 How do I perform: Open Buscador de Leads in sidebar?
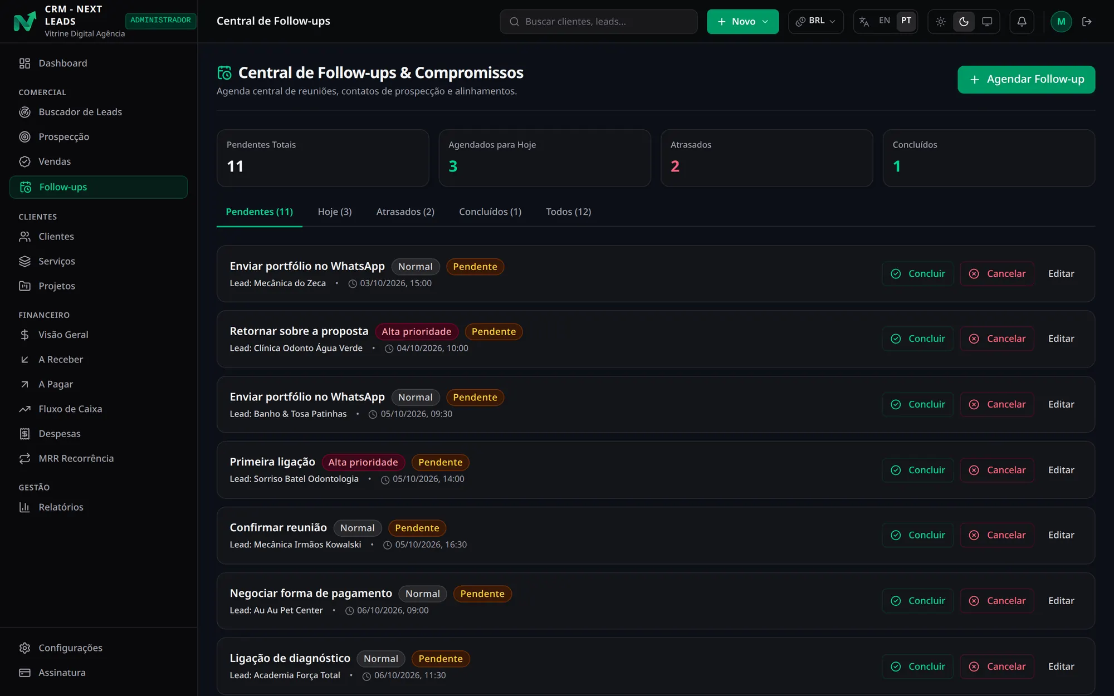click(x=99, y=112)
